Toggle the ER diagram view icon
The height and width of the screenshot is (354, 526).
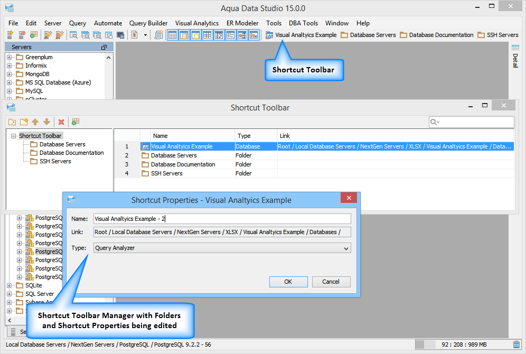pyautogui.click(x=242, y=35)
